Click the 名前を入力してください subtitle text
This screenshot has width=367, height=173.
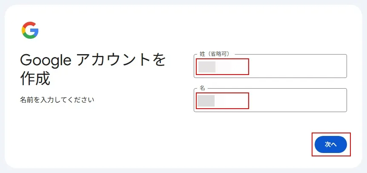[x=57, y=100]
